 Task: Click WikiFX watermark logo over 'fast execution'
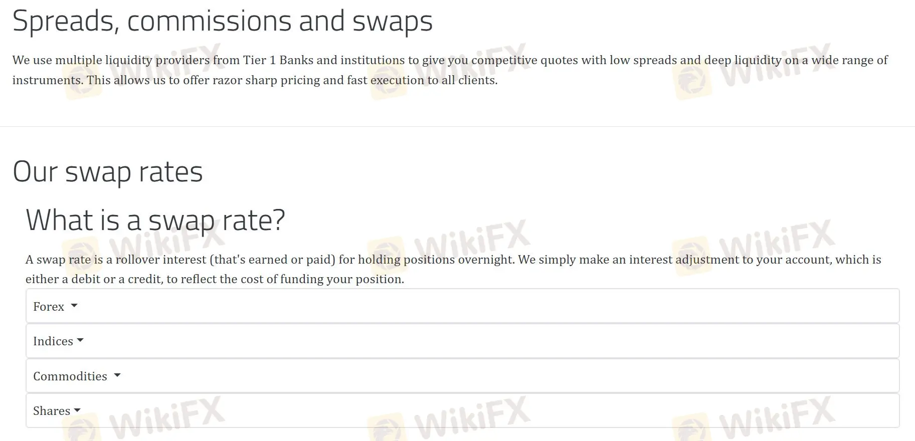coord(387,80)
